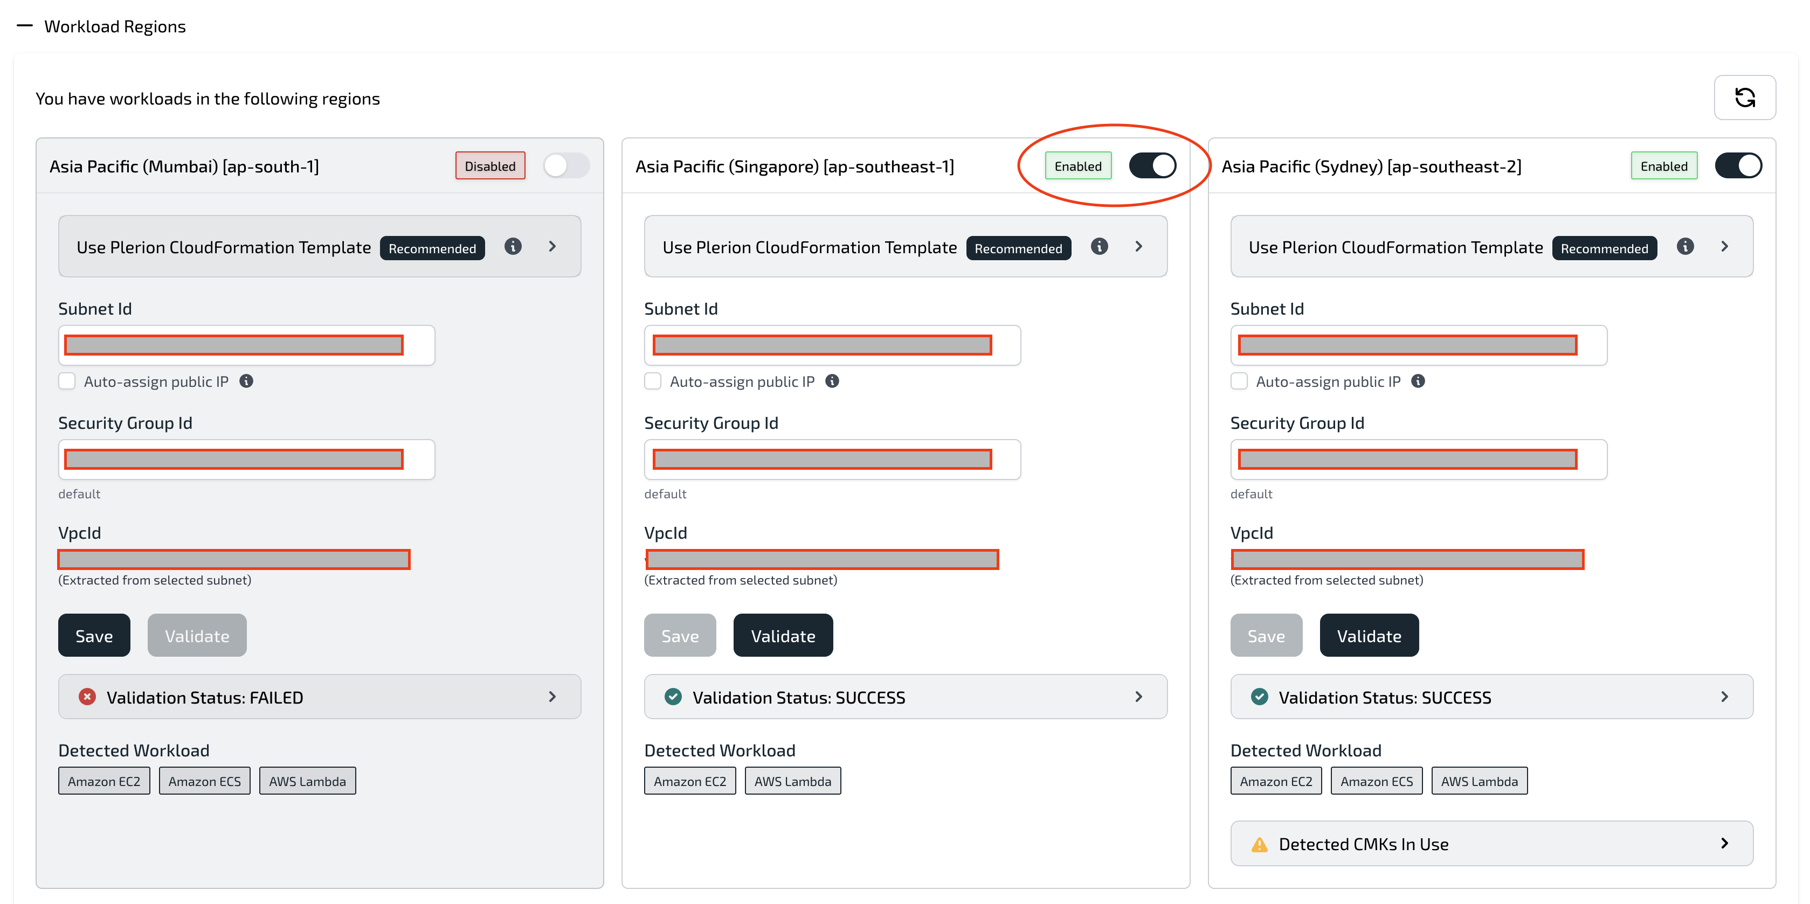Disable the Asia Pacific Singapore region toggle
Screen dimensions: 1810x904
tap(1152, 166)
